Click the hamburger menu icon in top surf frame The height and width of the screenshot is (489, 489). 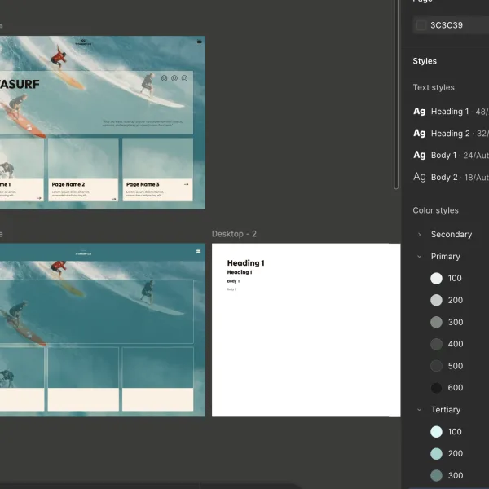point(200,42)
